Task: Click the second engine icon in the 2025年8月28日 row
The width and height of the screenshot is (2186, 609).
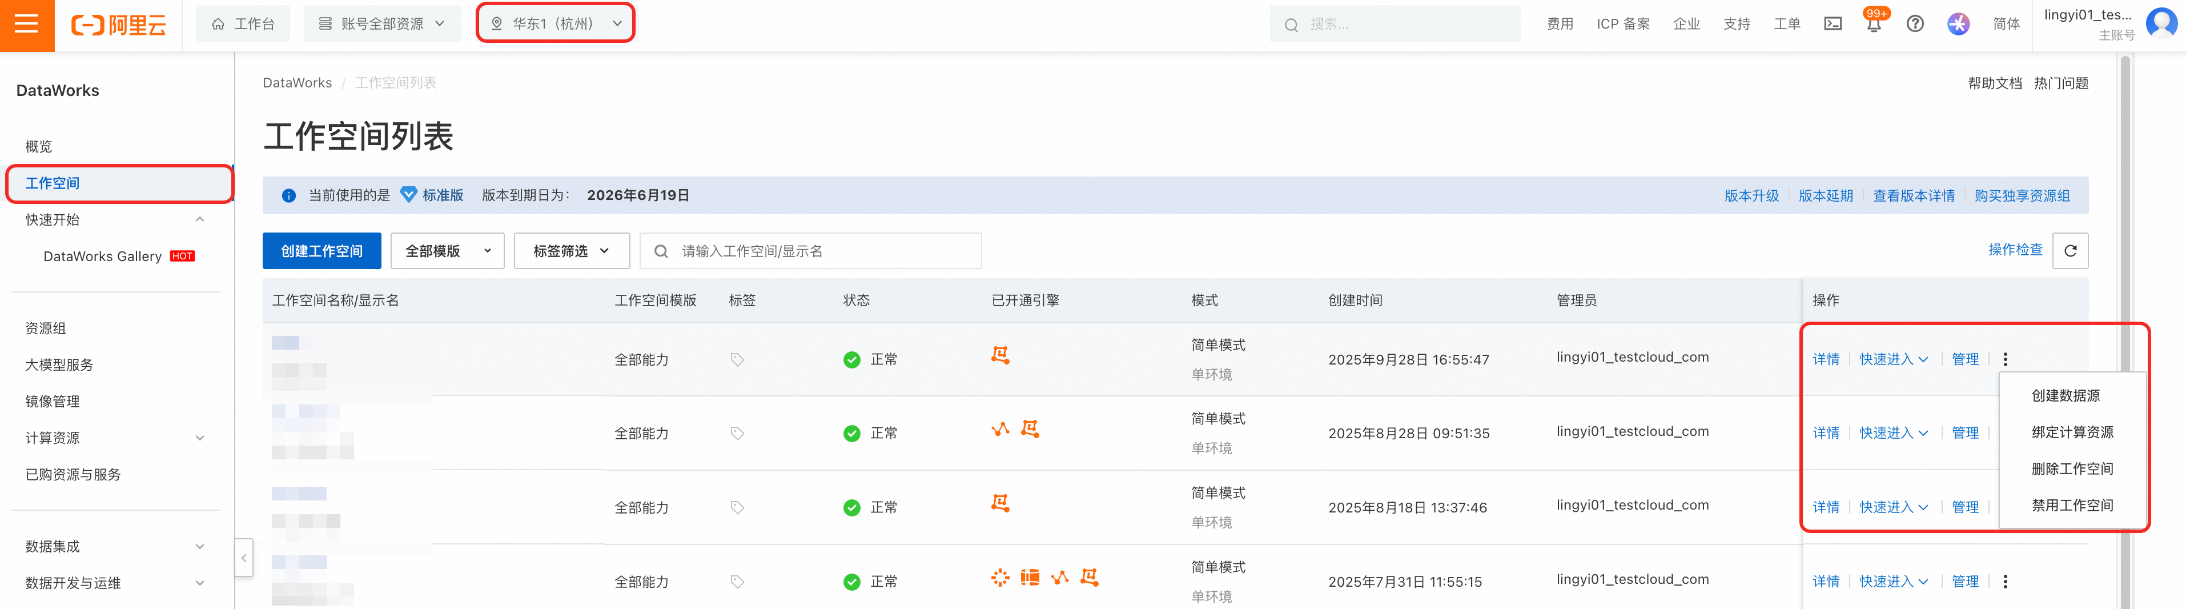Action: click(1030, 429)
